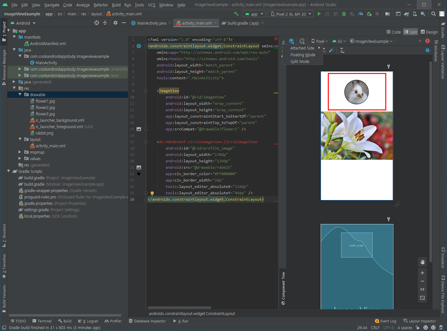Toggle the Gradle tool window strip
Image resolution: width=447 pixels, height=331 pixels.
coord(443,30)
